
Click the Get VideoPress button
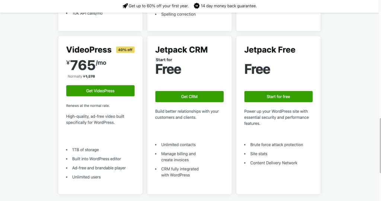[x=100, y=91]
